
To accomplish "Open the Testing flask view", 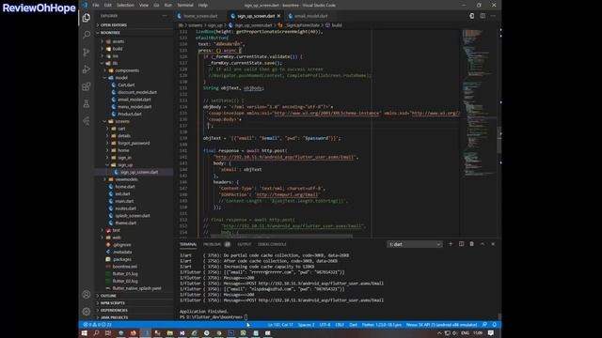I will tap(87, 104).
